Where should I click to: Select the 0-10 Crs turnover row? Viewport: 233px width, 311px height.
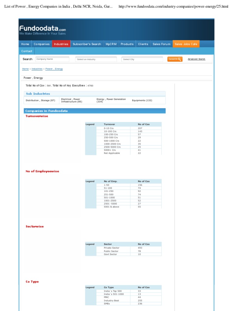click(129, 128)
